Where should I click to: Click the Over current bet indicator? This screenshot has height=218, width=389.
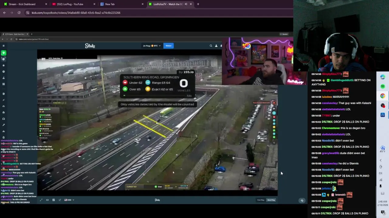pyautogui.click(x=158, y=187)
